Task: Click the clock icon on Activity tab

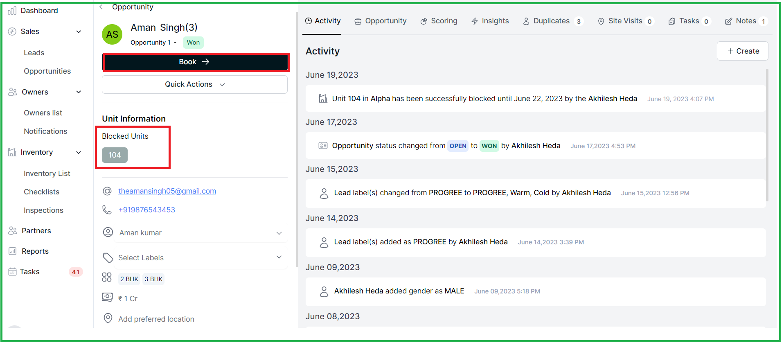Action: 309,21
